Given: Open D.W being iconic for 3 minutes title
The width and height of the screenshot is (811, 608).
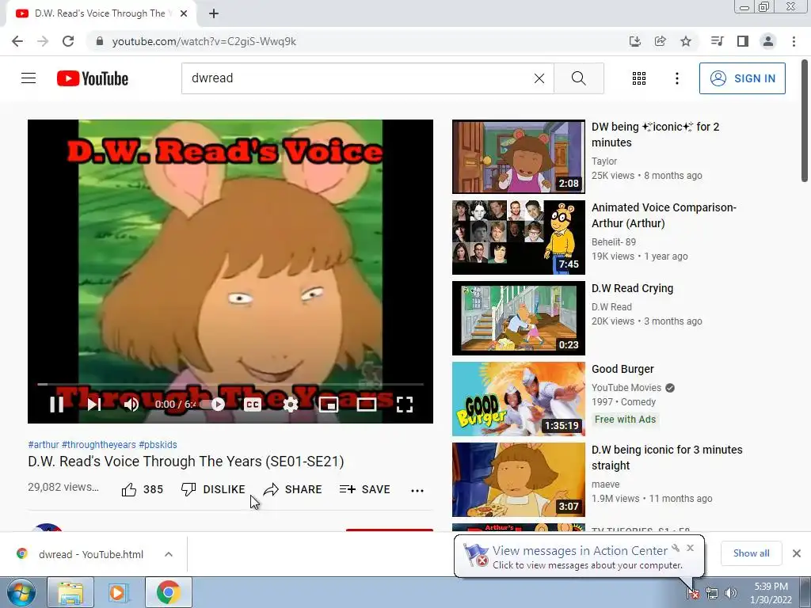Looking at the screenshot, I should tap(667, 458).
